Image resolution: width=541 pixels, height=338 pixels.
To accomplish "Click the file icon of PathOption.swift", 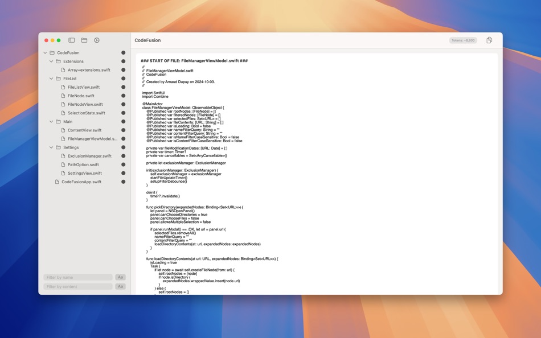I will [63, 165].
